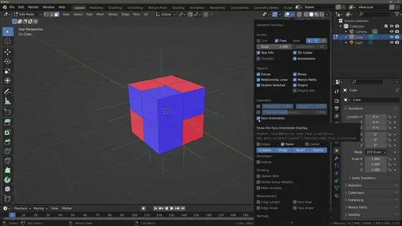
Task: Switch to the Modeling workspace tab
Action: (x=96, y=8)
